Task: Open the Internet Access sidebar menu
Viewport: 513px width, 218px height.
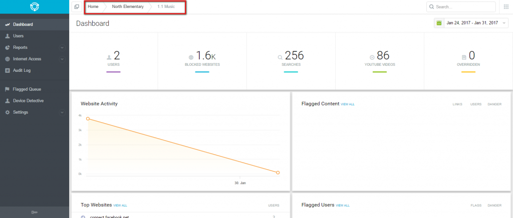Action: [35, 59]
